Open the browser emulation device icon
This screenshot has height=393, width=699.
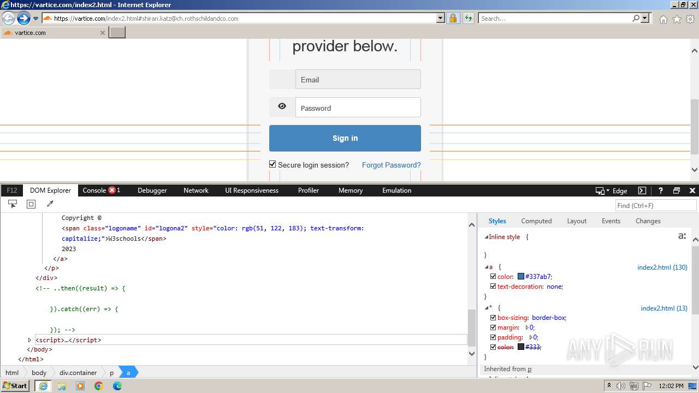(600, 190)
